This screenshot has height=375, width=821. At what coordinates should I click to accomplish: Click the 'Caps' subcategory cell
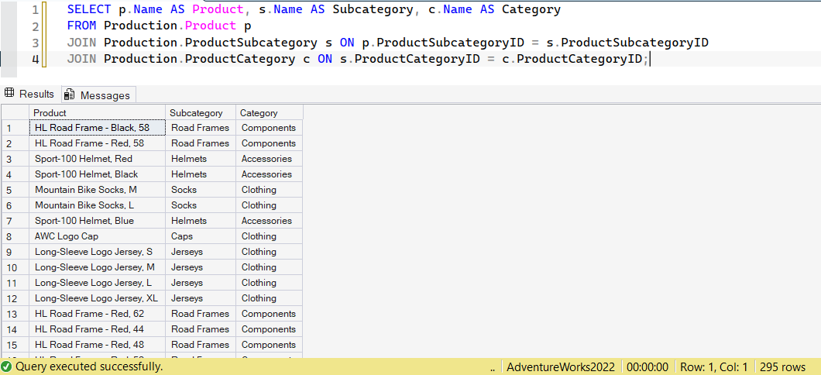coord(201,236)
